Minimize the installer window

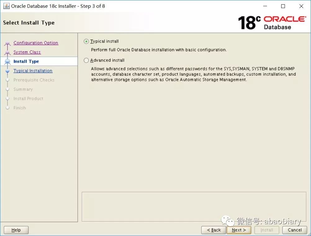click(x=265, y=6)
